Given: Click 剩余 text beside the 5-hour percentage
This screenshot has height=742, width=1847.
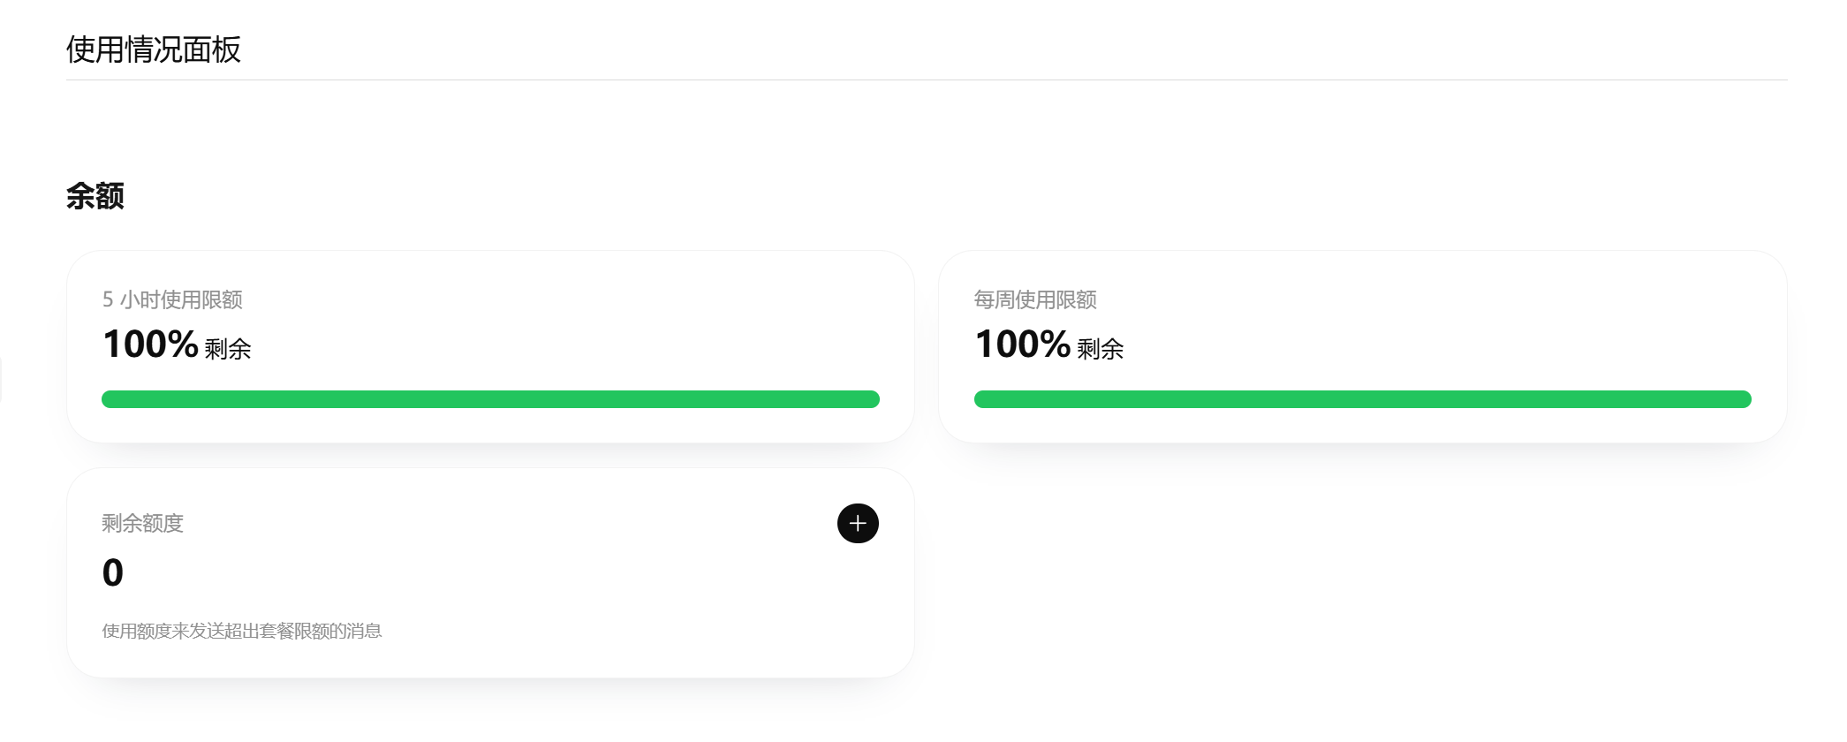Looking at the screenshot, I should pyautogui.click(x=228, y=349).
